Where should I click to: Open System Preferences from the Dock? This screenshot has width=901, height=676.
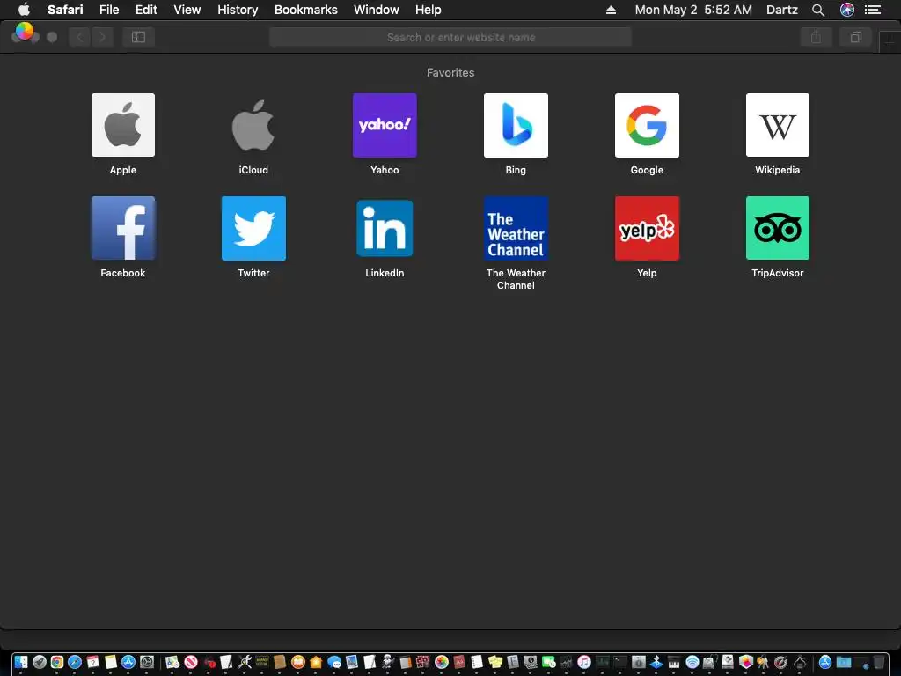click(147, 662)
